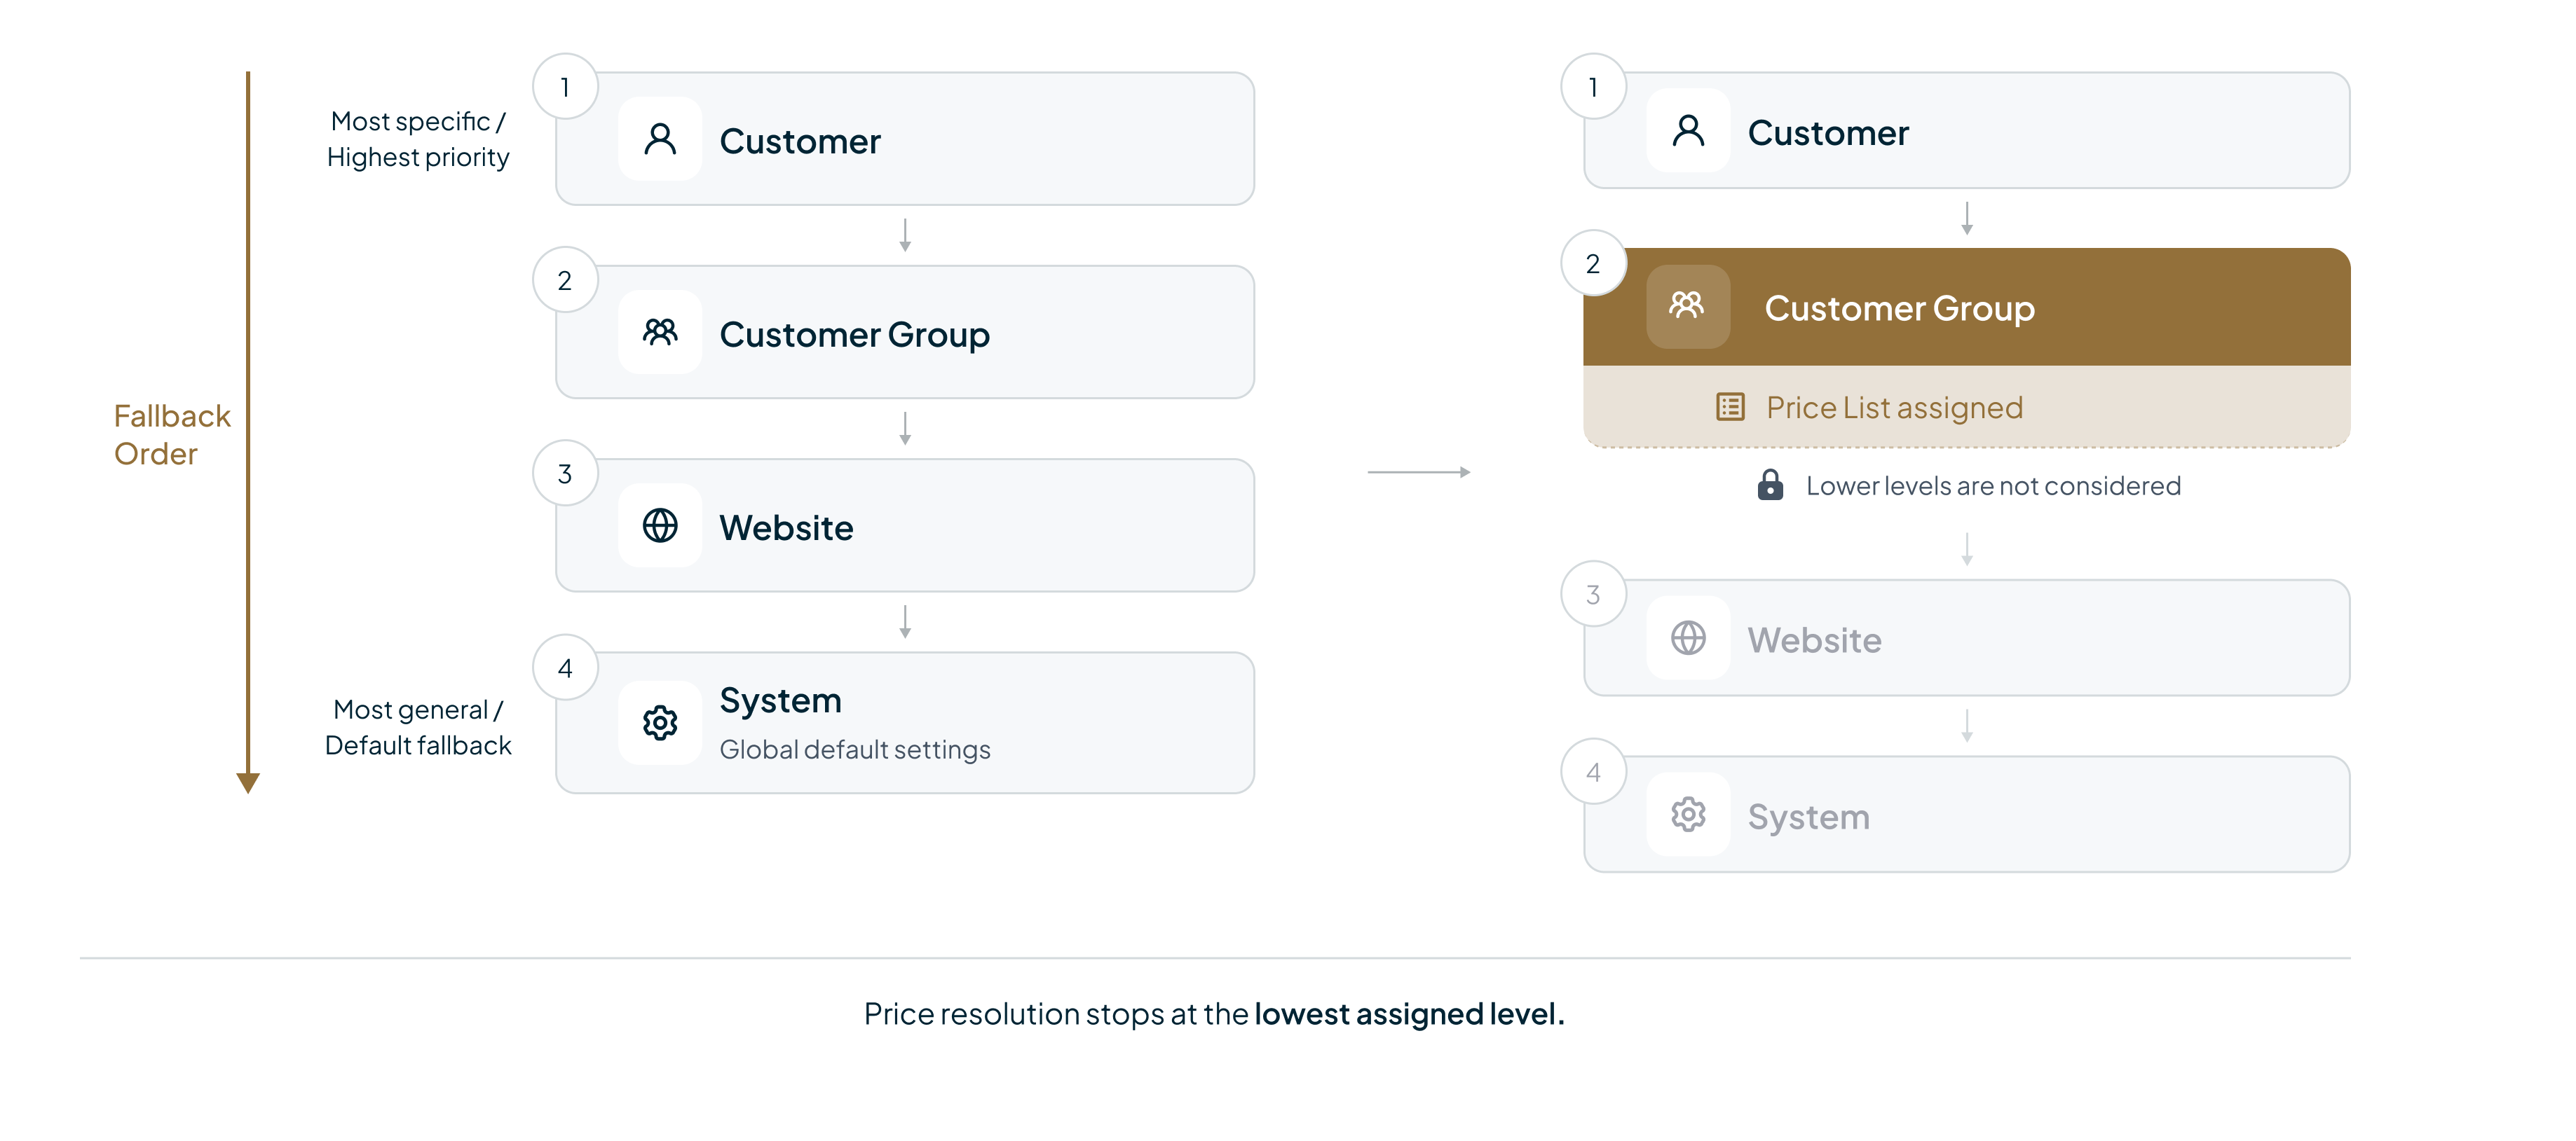Click the globe icon in left Website card
The image size is (2576, 1141).
(660, 525)
